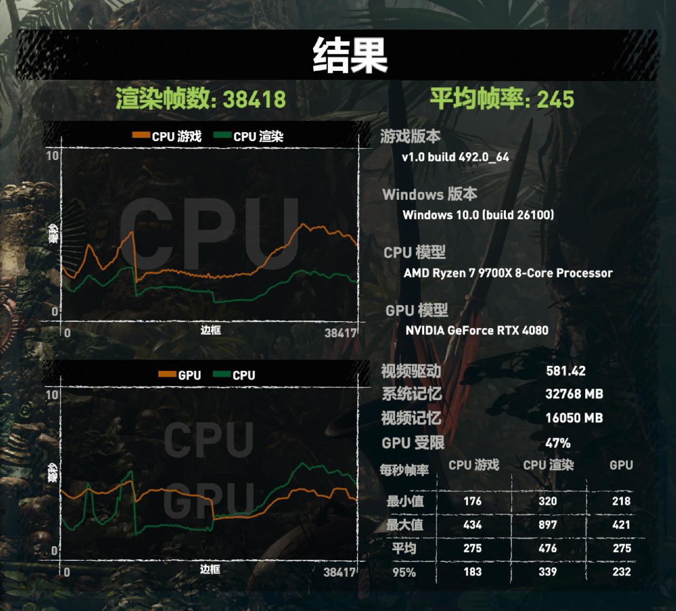676x611 pixels.
Task: Click the 每秒帧率 table header
Action: tap(404, 470)
